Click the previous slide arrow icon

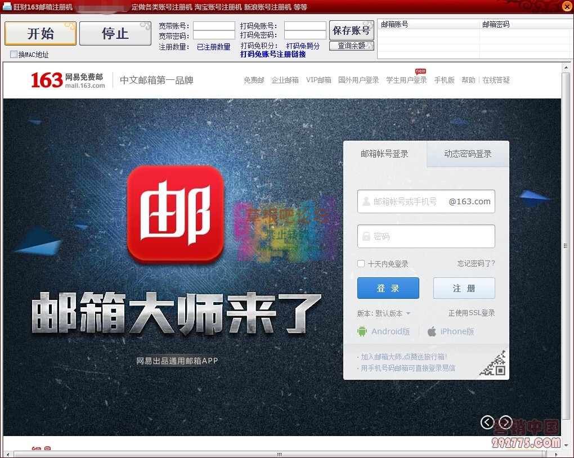coord(487,422)
